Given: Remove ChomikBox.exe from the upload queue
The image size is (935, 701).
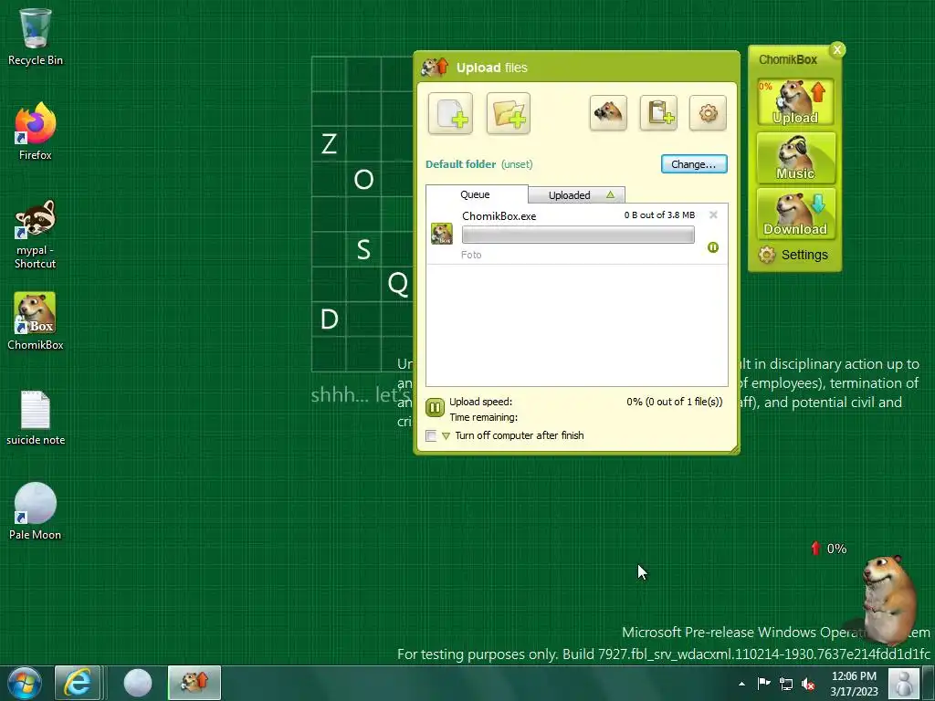Looking at the screenshot, I should tap(713, 214).
